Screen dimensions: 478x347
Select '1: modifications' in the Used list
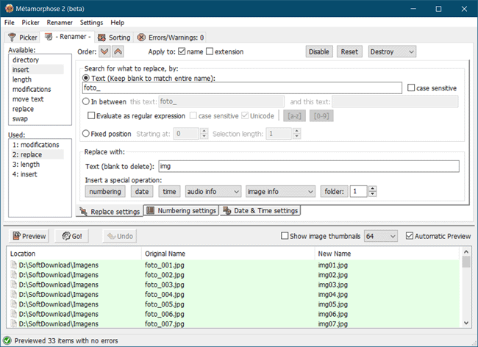click(x=36, y=145)
